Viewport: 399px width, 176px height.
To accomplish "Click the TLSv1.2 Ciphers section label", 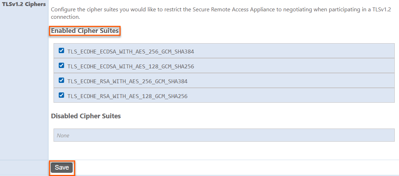I will (24, 5).
